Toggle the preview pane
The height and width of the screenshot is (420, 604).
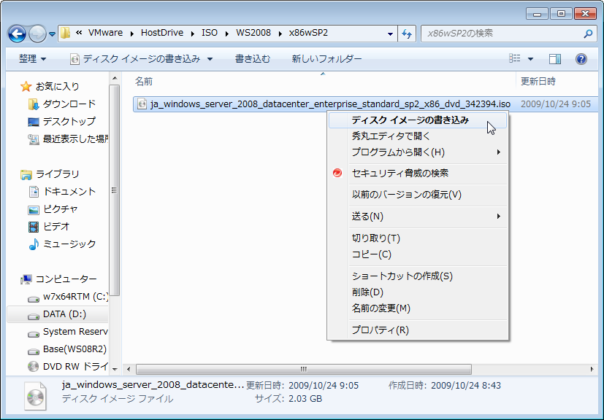pos(554,59)
